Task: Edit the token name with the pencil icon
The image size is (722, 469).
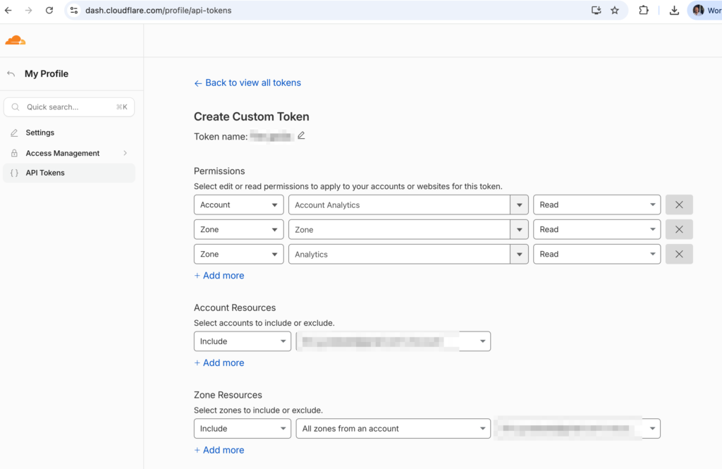Action: click(x=301, y=135)
